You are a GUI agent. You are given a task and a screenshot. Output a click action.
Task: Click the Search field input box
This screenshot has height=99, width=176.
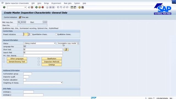pos(43,53)
